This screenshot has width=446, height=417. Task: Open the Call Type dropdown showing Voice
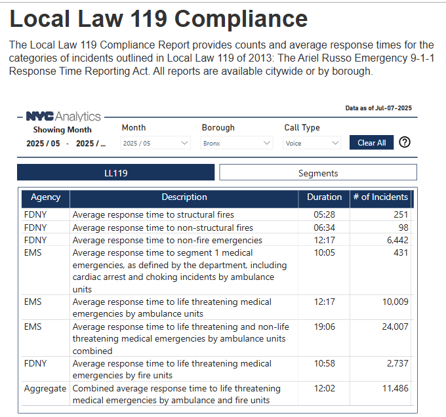coord(312,143)
